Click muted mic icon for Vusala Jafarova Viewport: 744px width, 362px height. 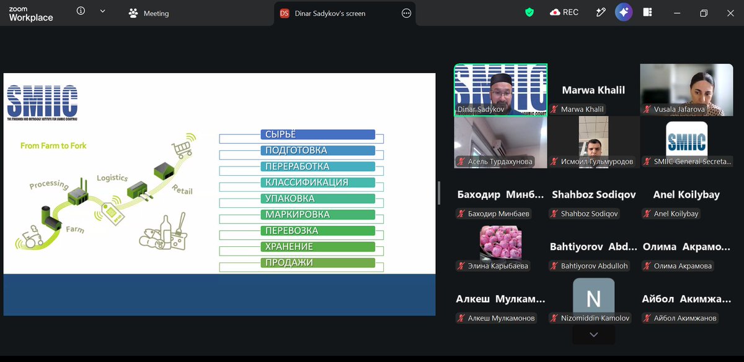pos(647,110)
